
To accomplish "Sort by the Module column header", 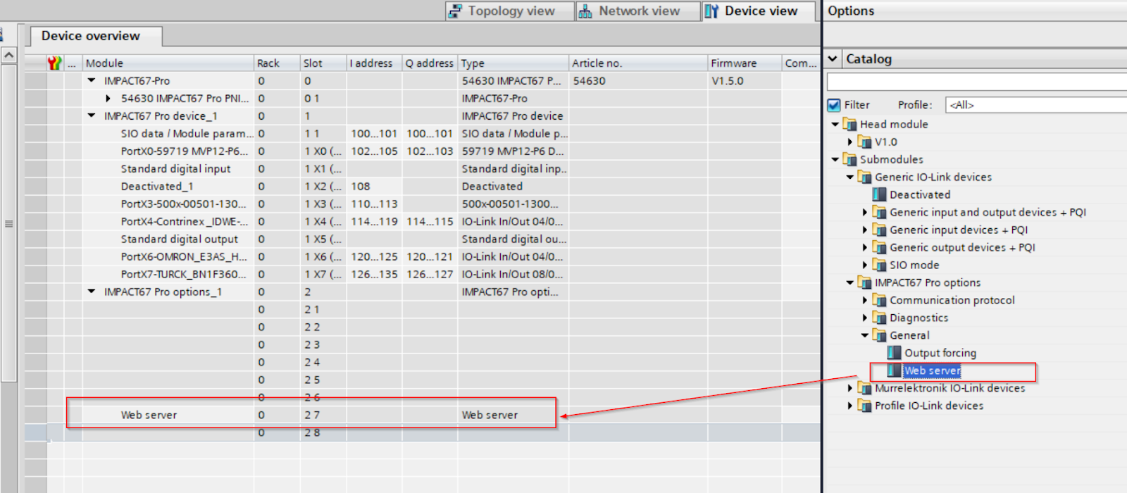I will [x=168, y=63].
